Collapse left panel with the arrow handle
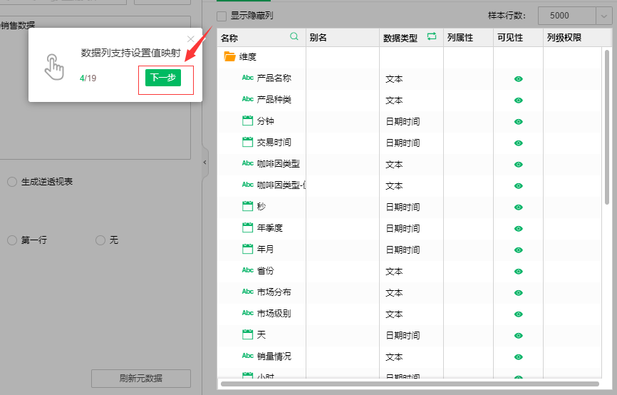 tap(204, 163)
